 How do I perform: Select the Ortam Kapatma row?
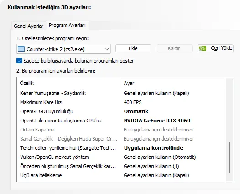(121, 130)
